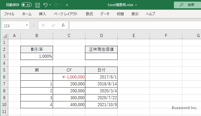Switch to the 表示 tab
The width and height of the screenshot is (201, 116).
click(x=135, y=14)
